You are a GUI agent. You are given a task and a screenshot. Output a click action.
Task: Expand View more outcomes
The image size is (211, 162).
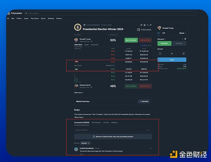tap(78, 93)
